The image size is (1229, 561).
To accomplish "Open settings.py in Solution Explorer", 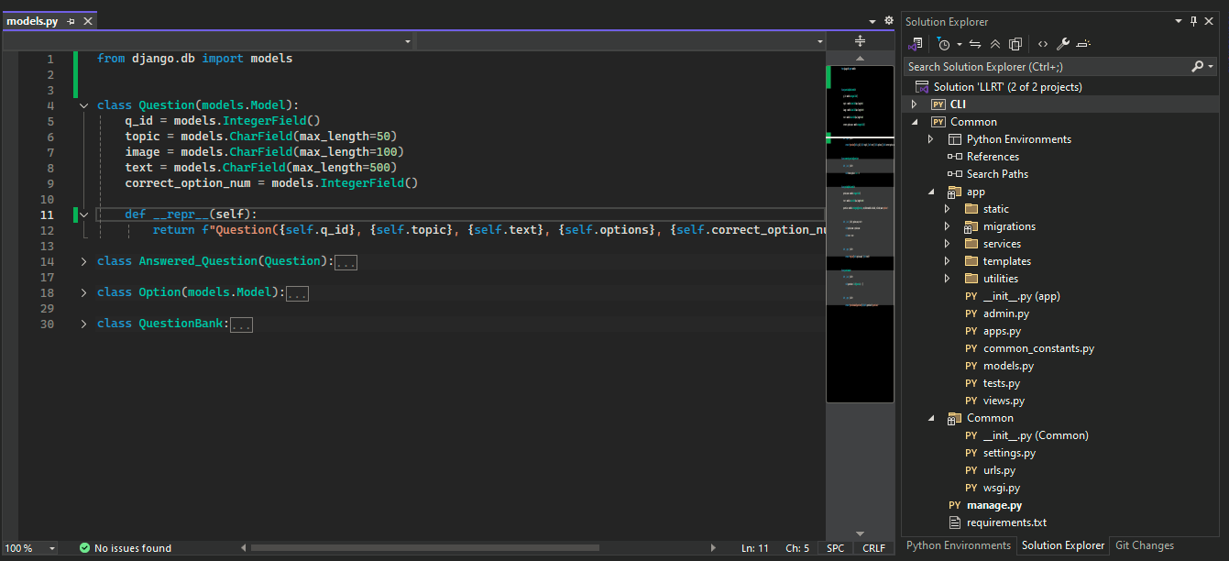I will point(1008,453).
